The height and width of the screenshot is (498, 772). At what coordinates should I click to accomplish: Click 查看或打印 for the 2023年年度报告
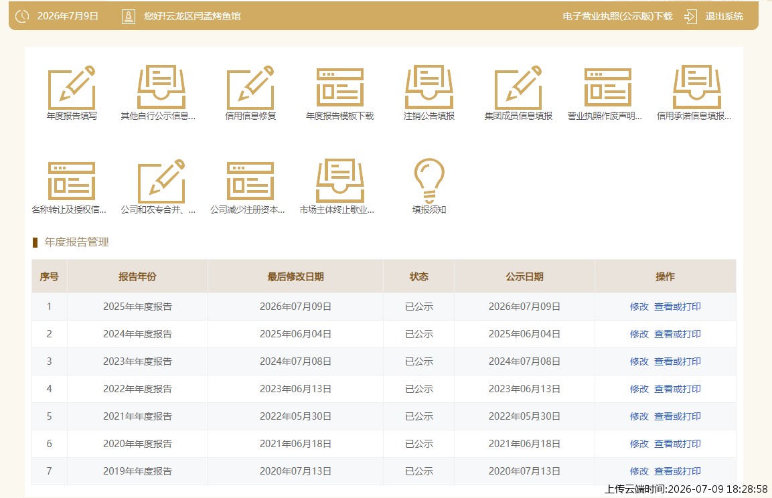pos(677,361)
